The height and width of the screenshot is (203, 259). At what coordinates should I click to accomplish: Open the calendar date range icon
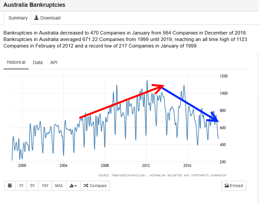tap(10, 186)
